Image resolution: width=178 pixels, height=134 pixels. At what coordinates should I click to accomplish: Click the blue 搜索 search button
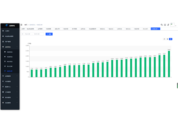click(49, 34)
